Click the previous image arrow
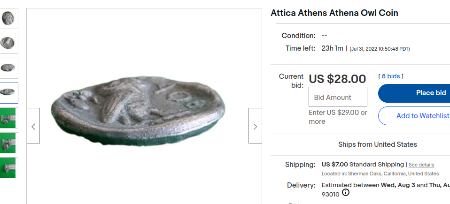This screenshot has width=450, height=204. [33, 126]
